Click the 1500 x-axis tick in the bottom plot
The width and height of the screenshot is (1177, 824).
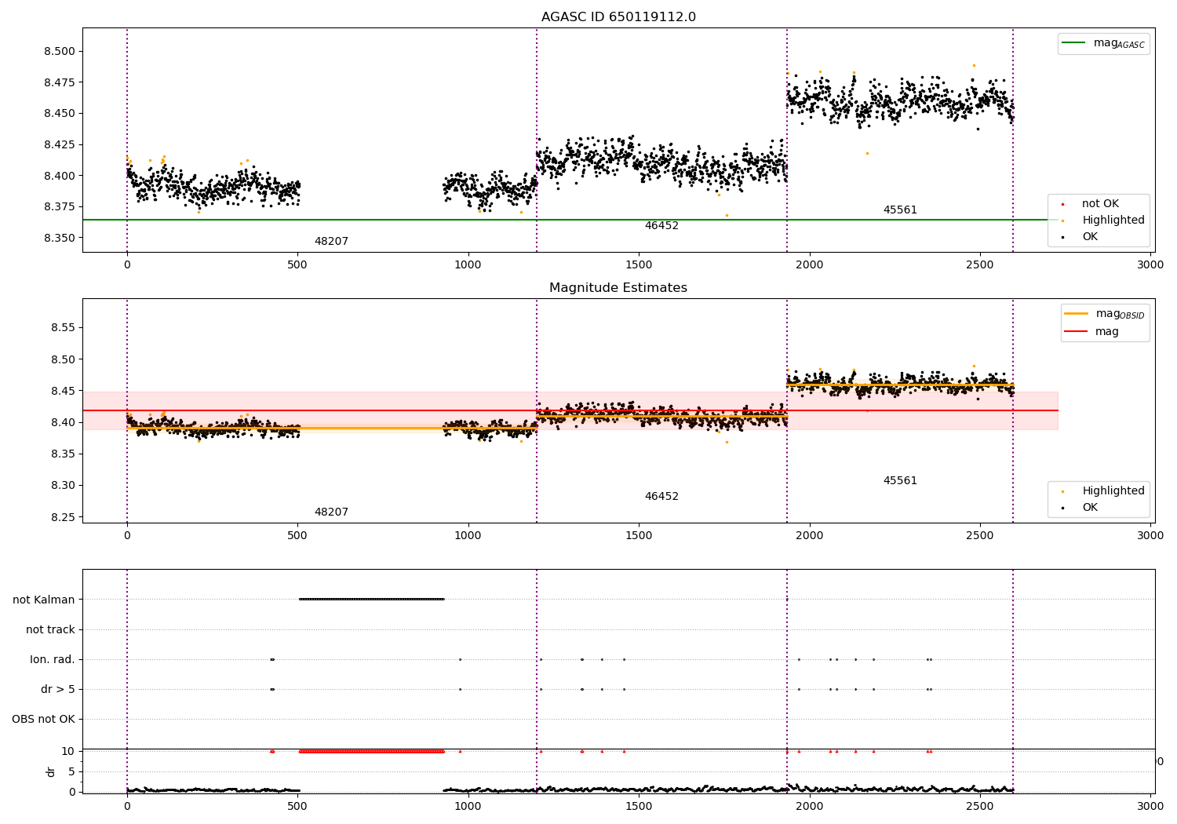point(639,806)
